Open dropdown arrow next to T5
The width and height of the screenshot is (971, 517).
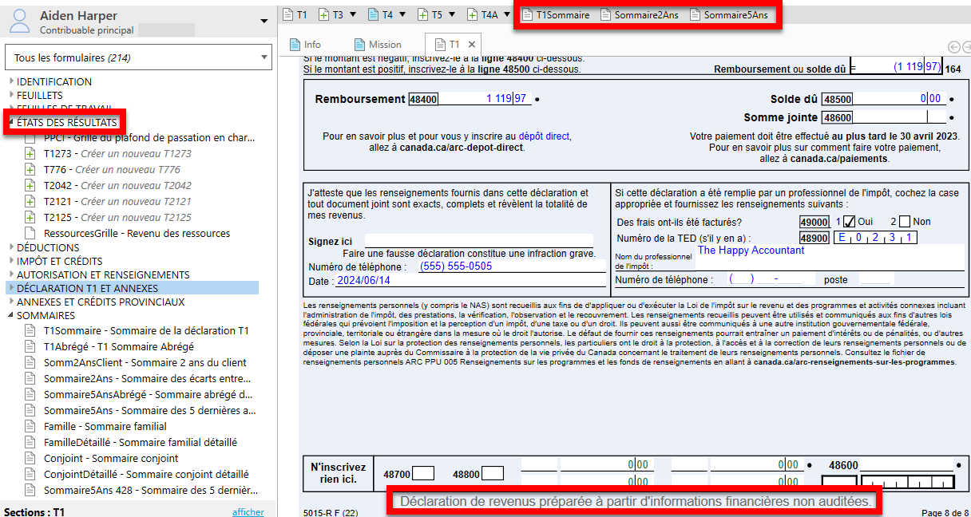click(x=450, y=14)
